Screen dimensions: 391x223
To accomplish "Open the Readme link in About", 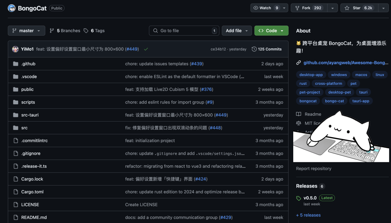I will tap(309, 114).
